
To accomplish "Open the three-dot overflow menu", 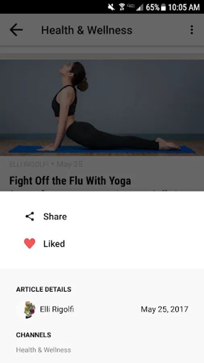I will click(x=192, y=30).
